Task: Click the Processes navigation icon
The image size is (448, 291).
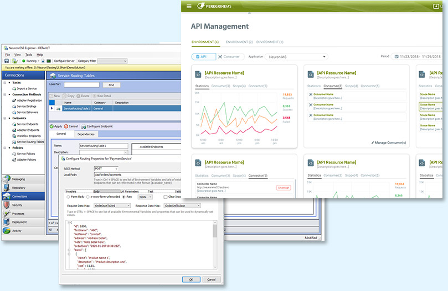Action: tap(7, 213)
